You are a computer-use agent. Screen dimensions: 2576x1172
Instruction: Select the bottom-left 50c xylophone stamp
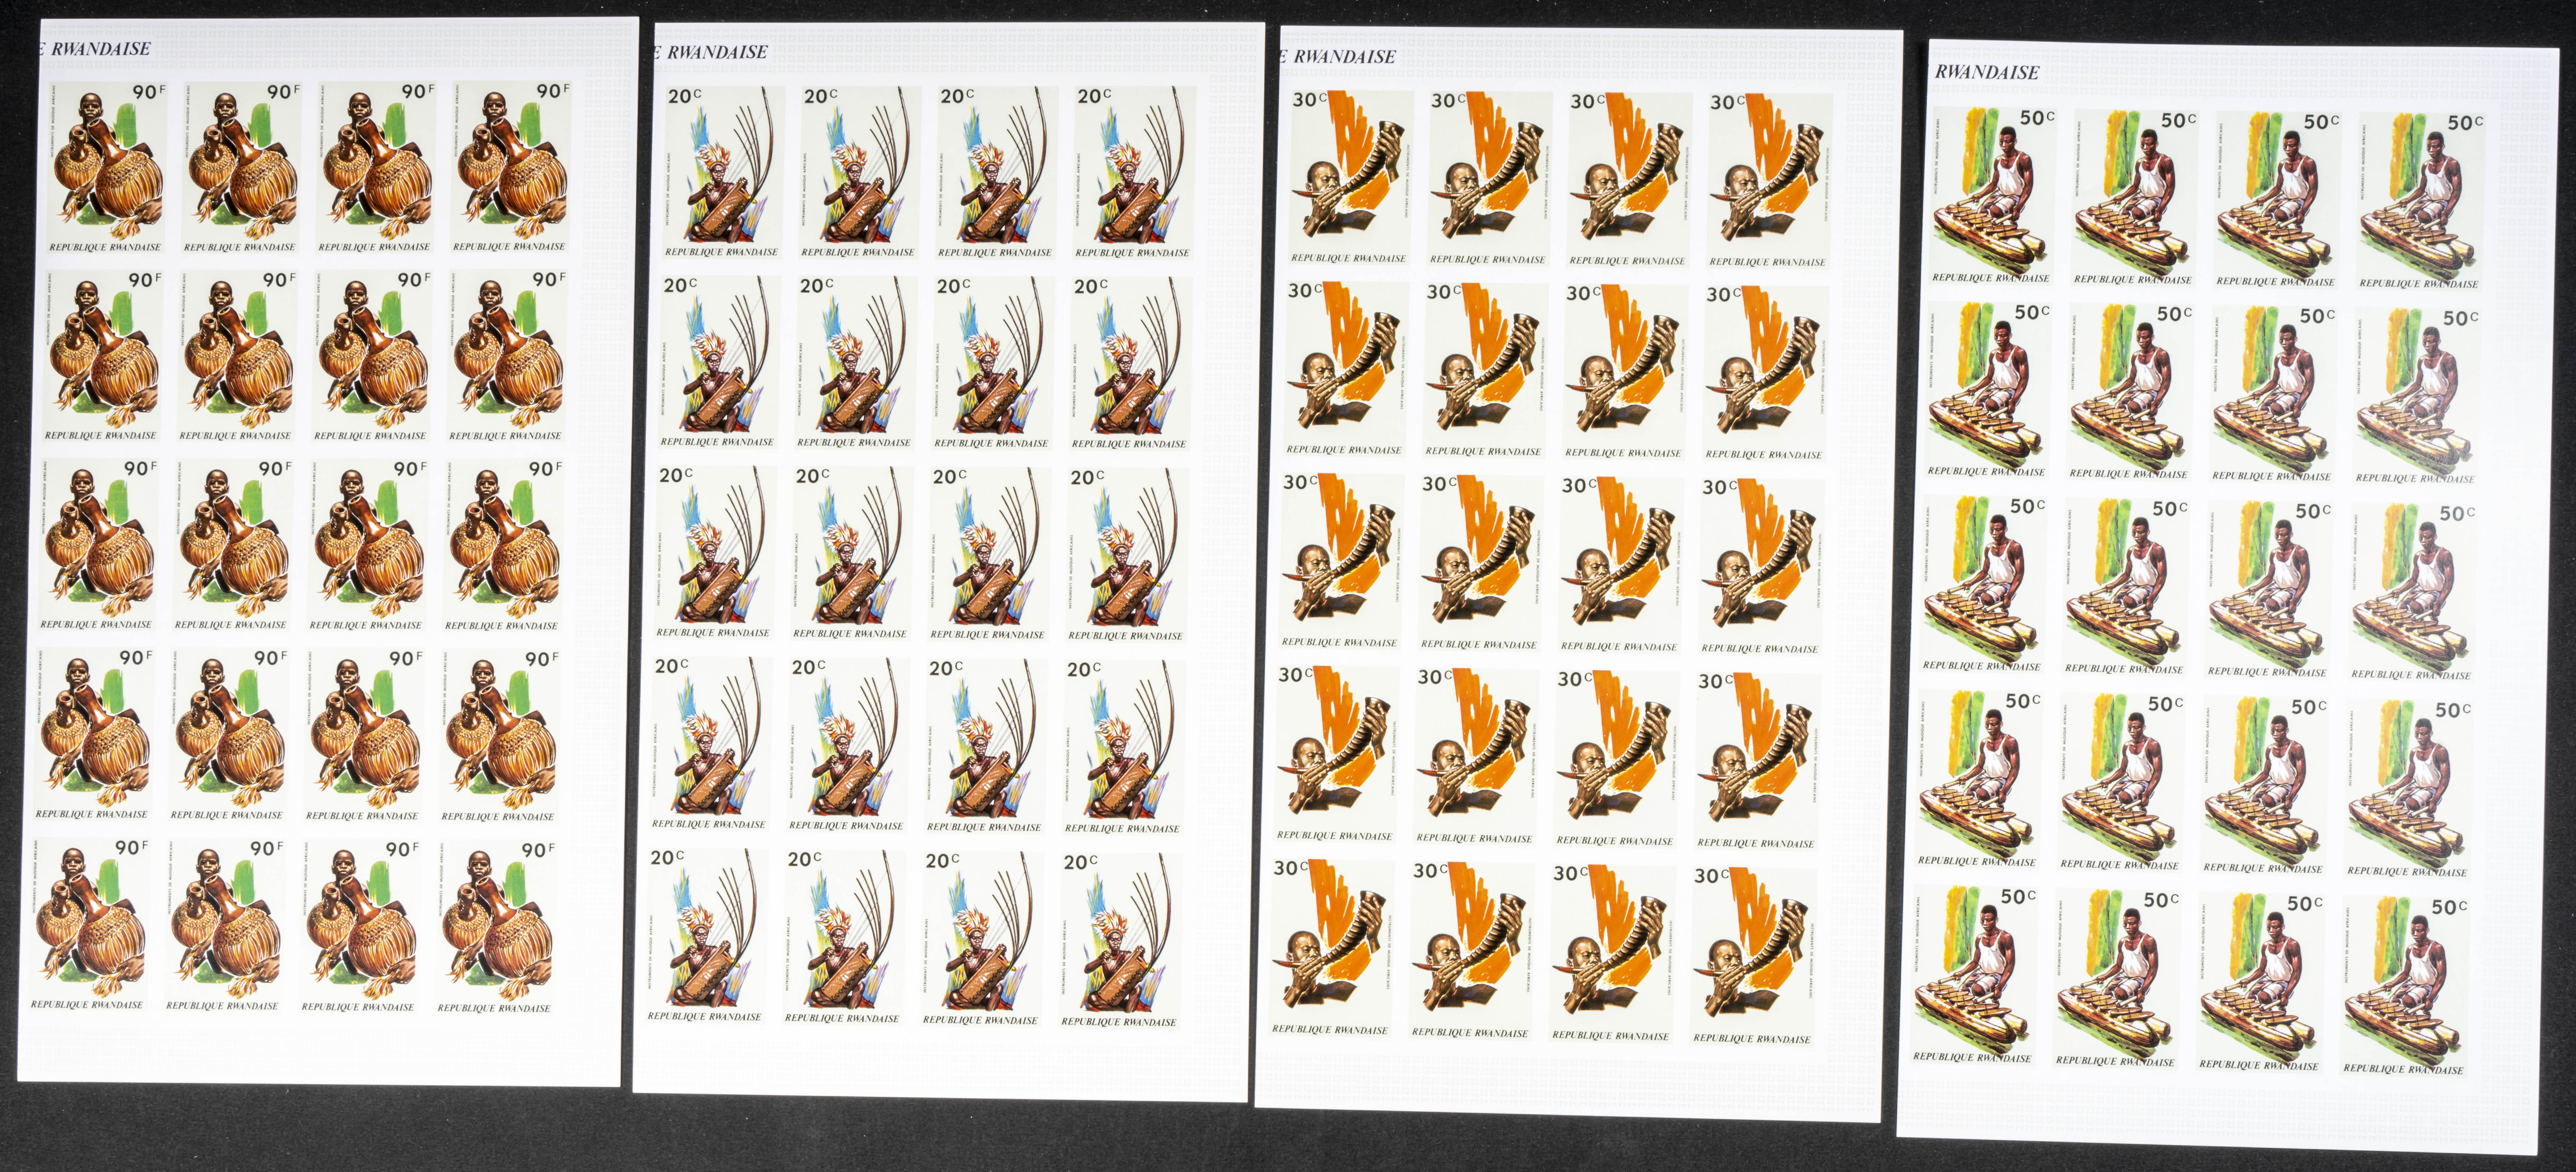point(1973,974)
